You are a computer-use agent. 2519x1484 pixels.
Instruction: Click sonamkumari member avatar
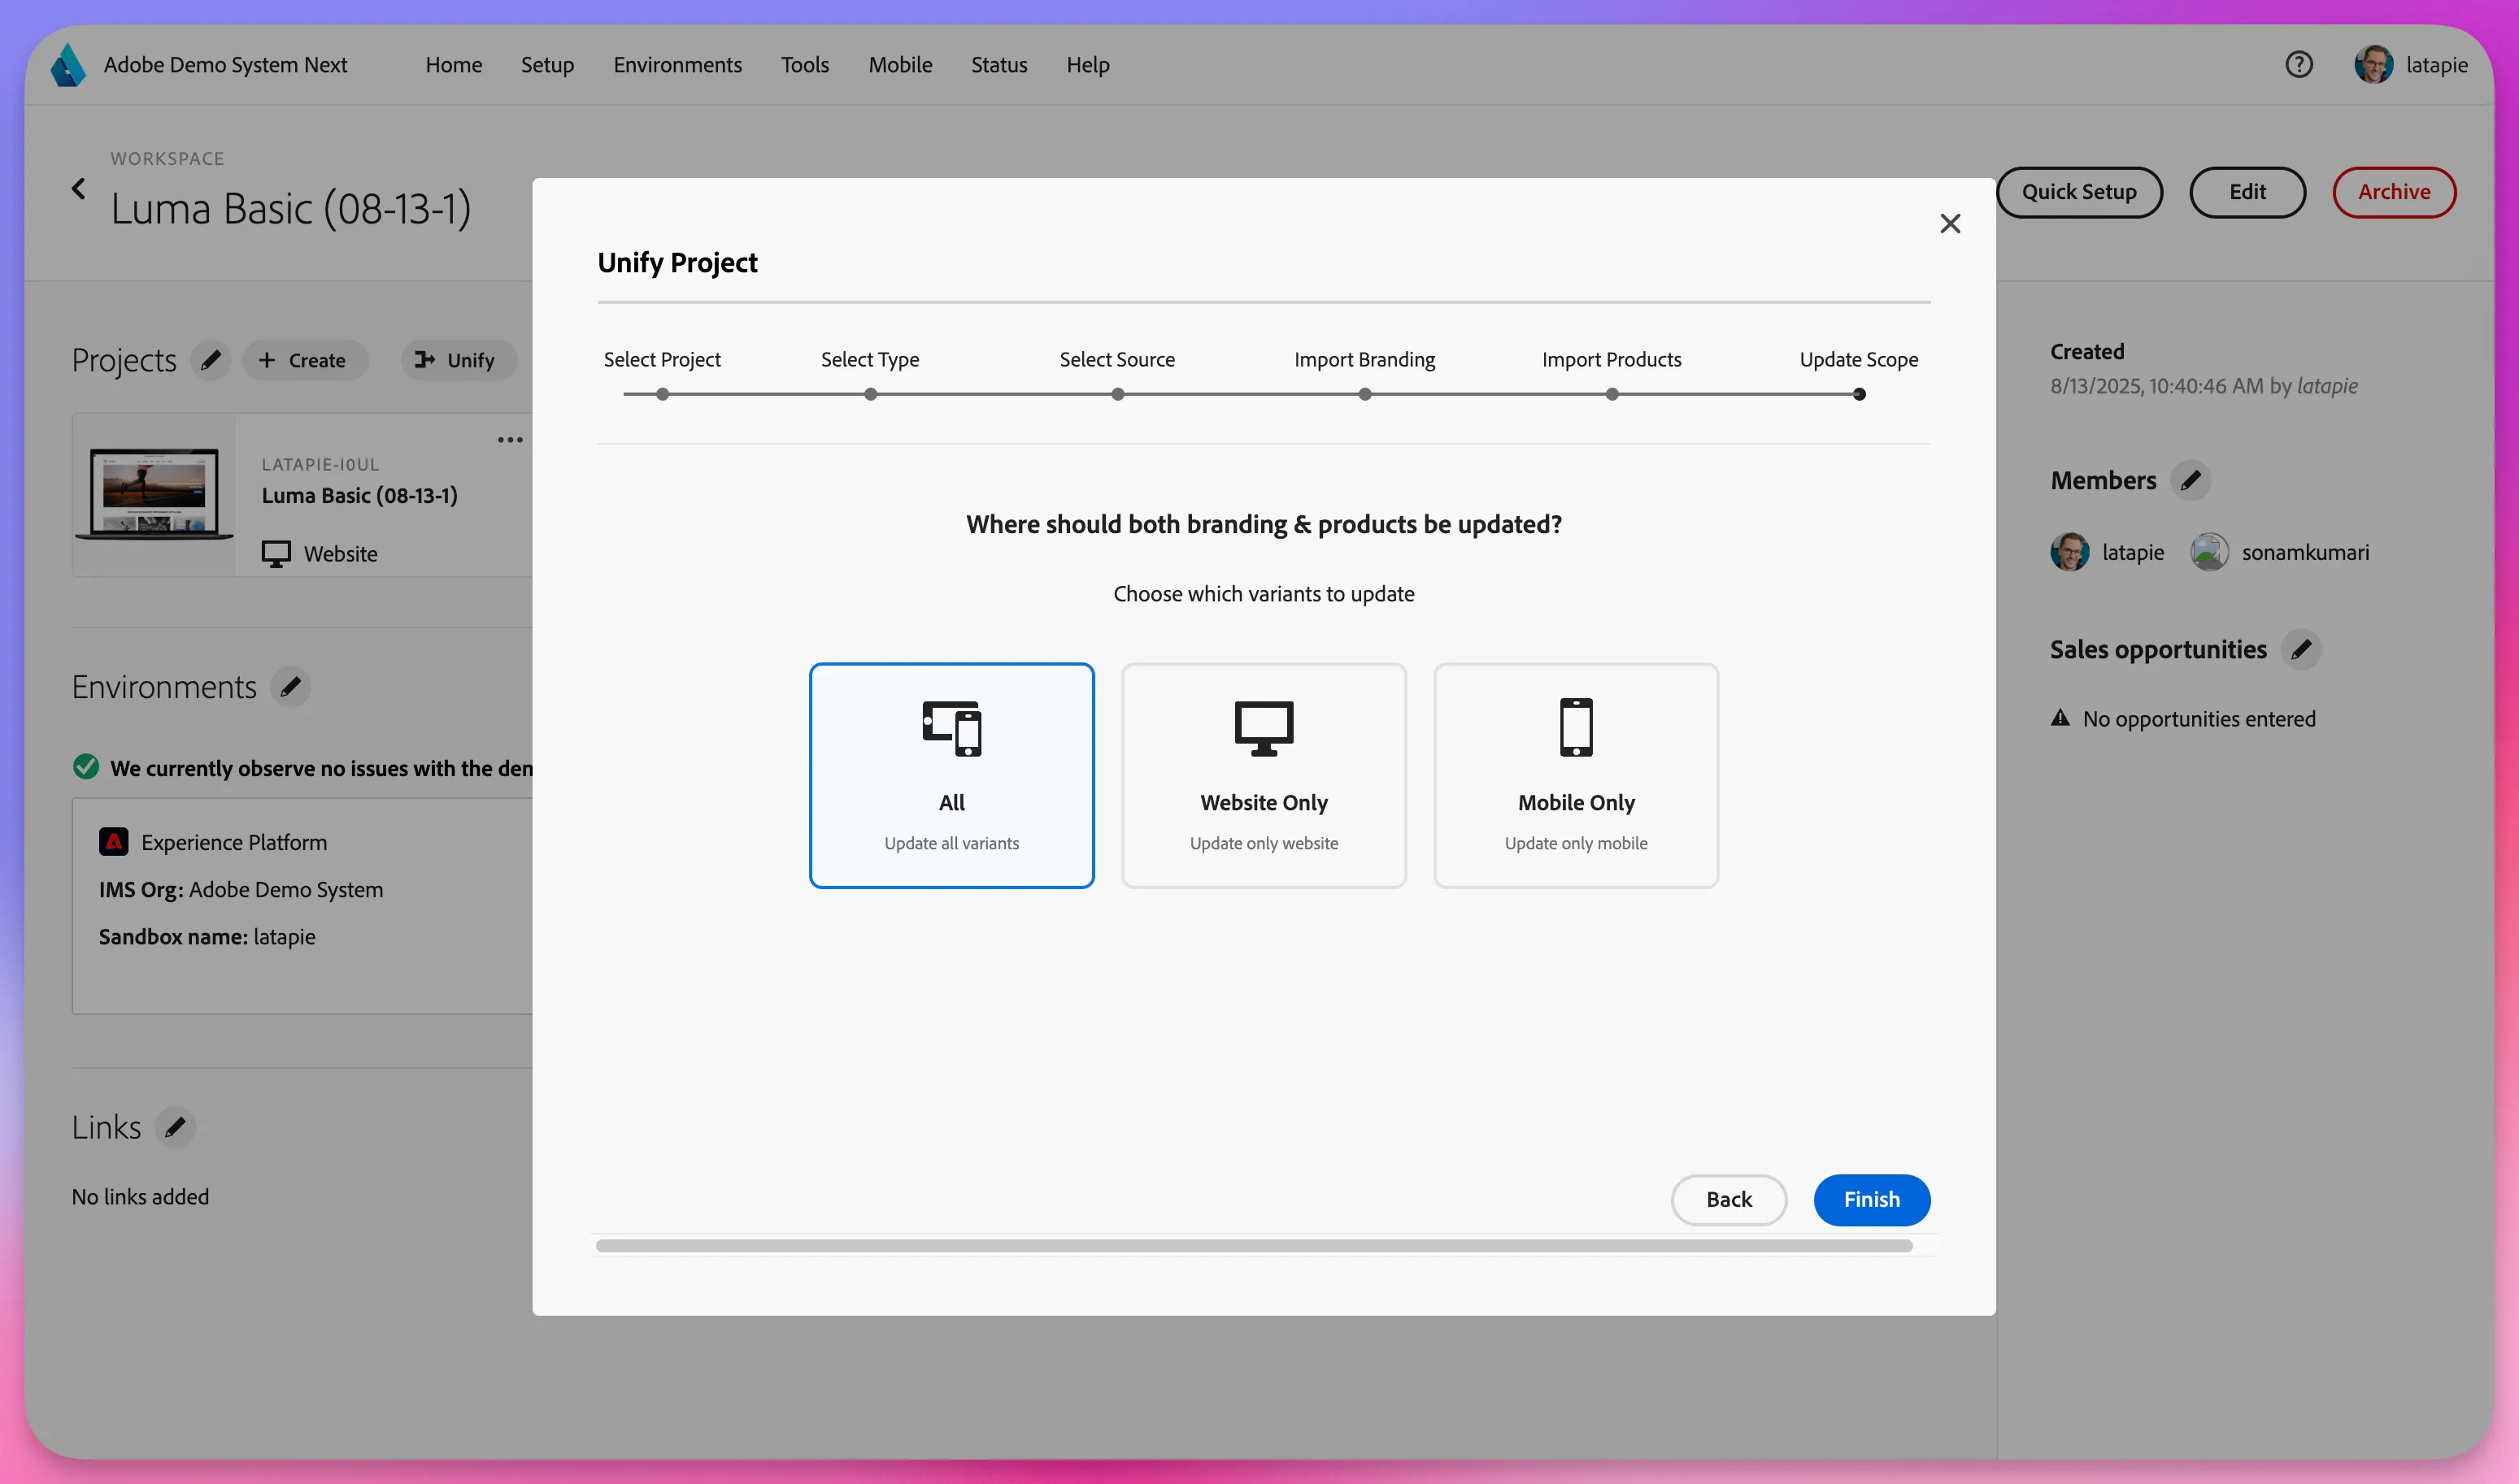point(2209,552)
